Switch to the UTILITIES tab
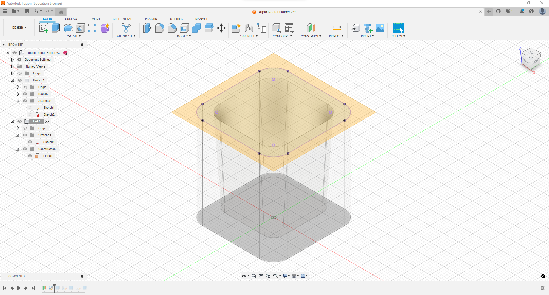Viewport: 549px width, 295px height. coord(176,19)
